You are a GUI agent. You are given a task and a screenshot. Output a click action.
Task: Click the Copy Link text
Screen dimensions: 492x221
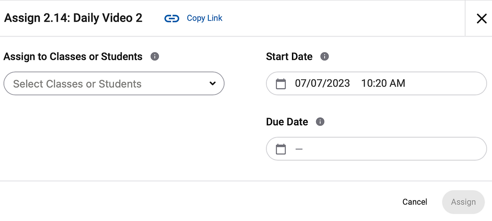pyautogui.click(x=205, y=18)
